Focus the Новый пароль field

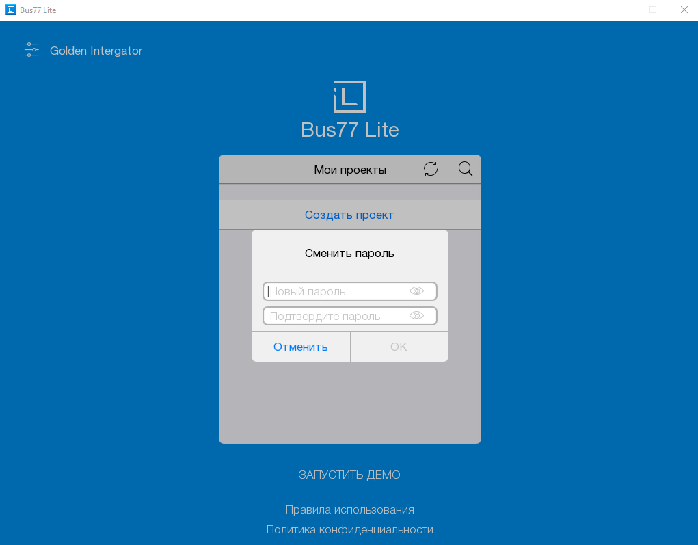[335, 291]
